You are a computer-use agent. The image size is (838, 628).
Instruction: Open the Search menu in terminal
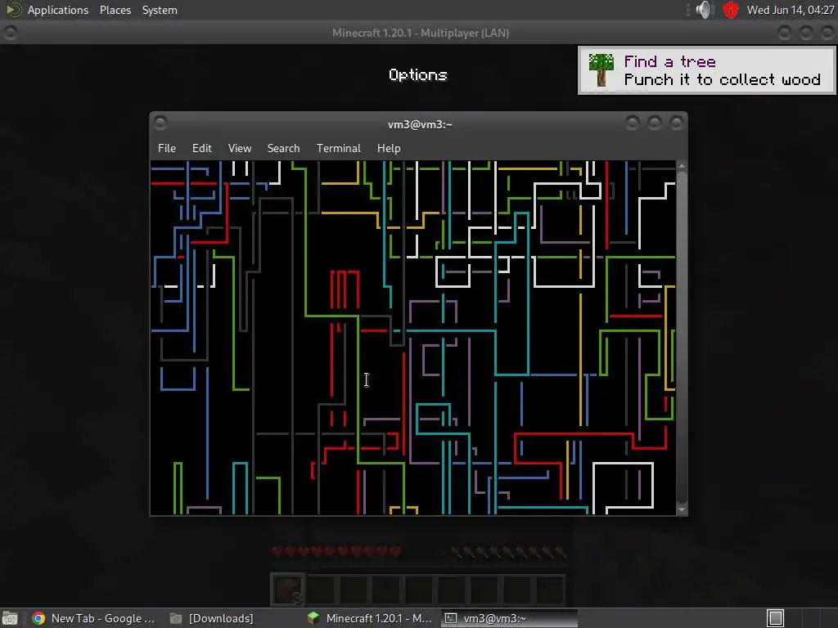pyautogui.click(x=283, y=149)
